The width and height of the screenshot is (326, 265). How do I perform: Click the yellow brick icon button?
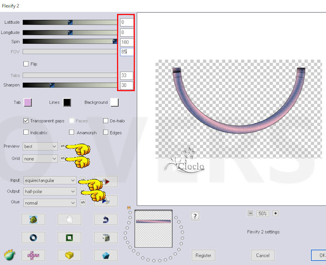[69, 255]
